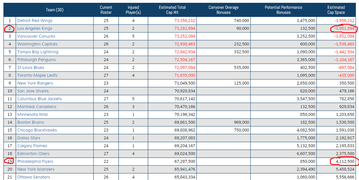
Task: Click the Pittsburgh Penguins link
Action: tap(36, 60)
